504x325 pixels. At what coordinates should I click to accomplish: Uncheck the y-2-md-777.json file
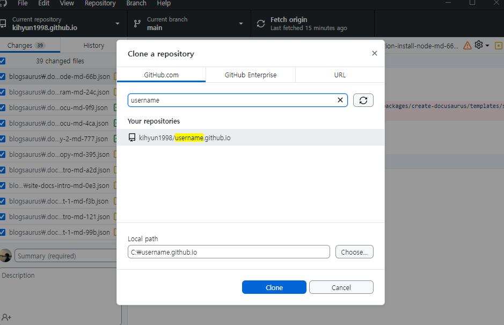tap(3, 139)
